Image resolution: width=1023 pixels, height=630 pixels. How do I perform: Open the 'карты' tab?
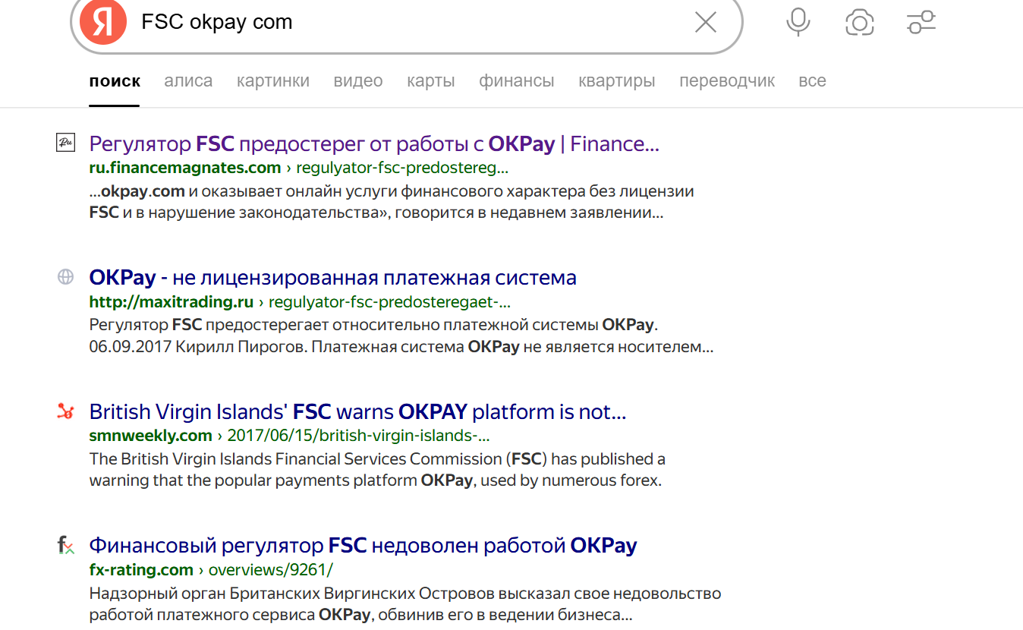[431, 81]
